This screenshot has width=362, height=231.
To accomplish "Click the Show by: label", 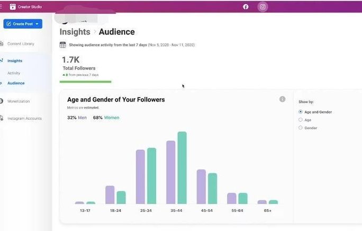I will click(x=306, y=102).
